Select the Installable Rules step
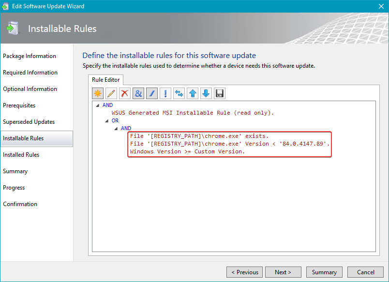The width and height of the screenshot is (389, 282). point(37,138)
